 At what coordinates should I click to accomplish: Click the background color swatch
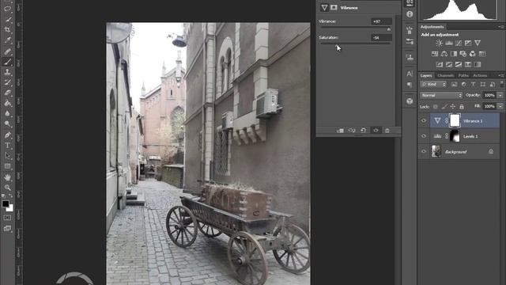pos(10,208)
